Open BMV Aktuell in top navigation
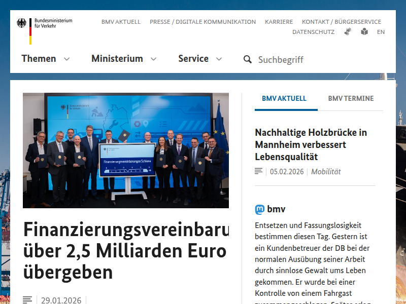406x304 pixels. pos(121,22)
